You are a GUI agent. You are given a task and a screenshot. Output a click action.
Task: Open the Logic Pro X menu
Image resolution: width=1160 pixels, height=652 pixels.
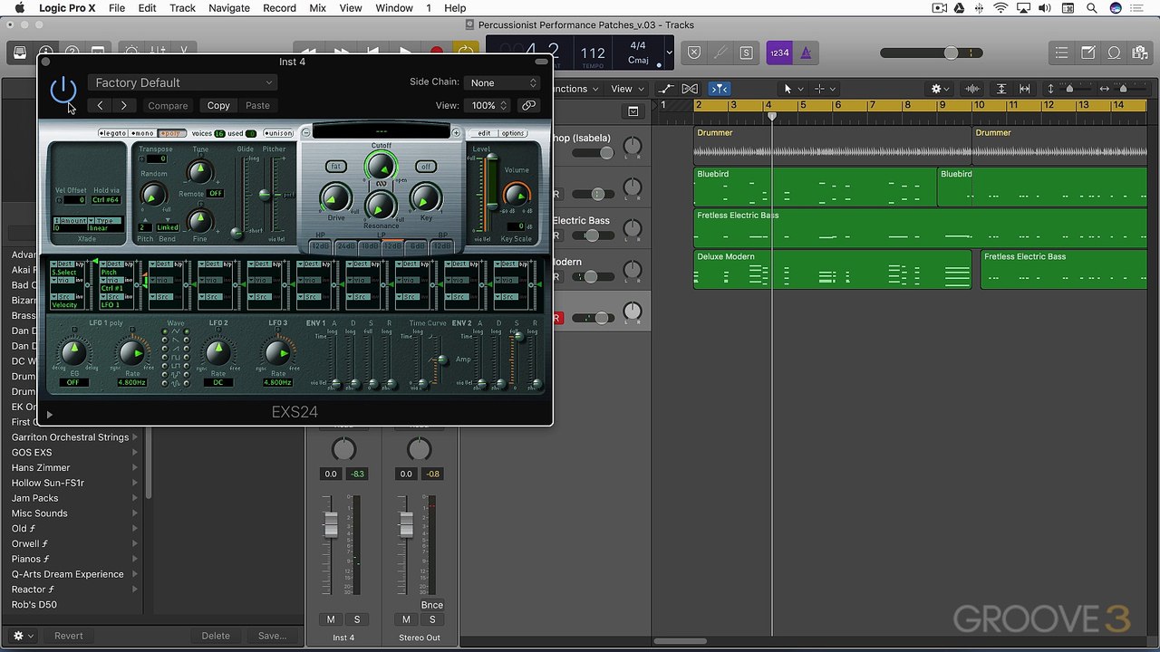pos(67,8)
